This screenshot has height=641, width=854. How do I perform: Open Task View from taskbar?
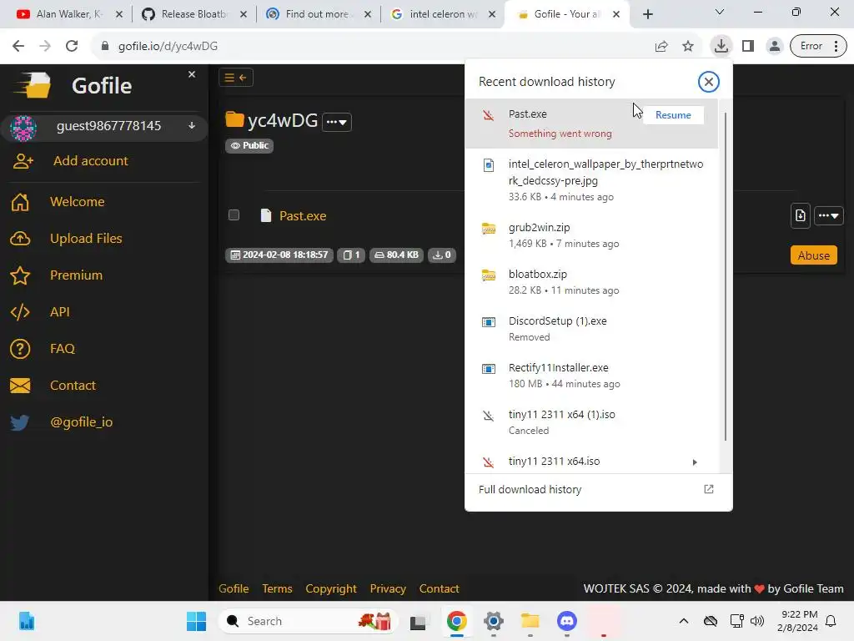click(418, 621)
